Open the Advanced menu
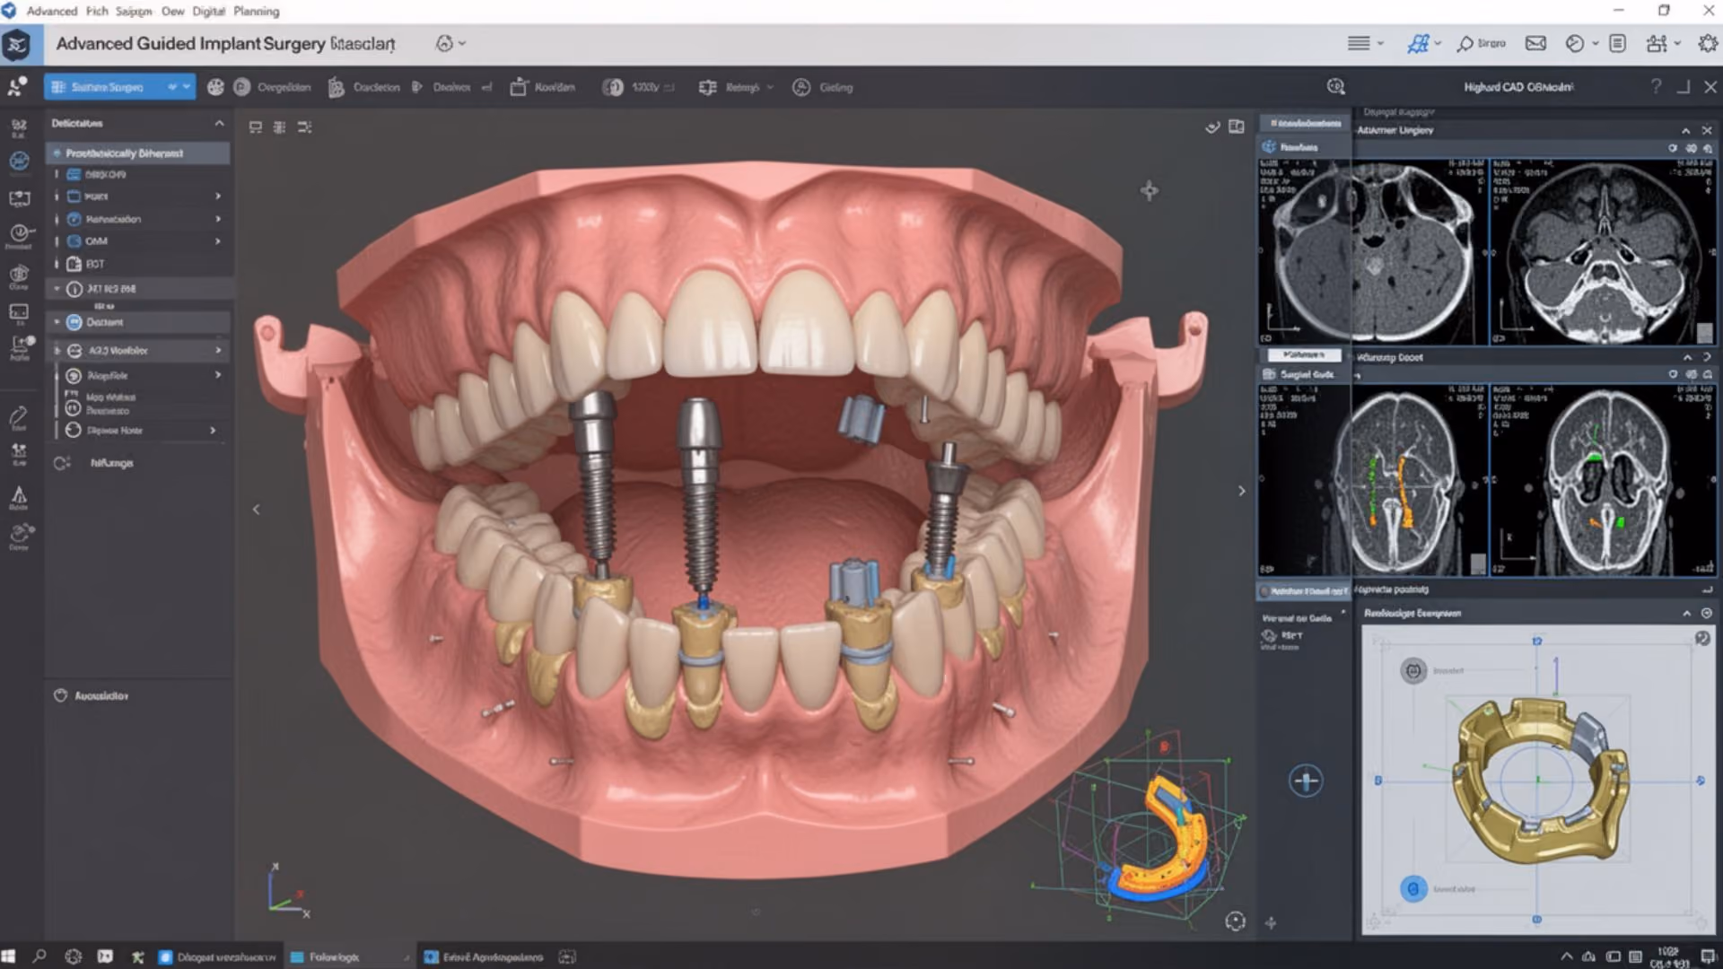Image resolution: width=1723 pixels, height=969 pixels. [x=52, y=11]
